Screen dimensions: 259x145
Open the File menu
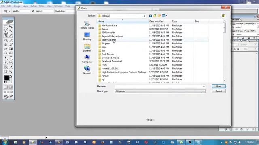[3, 6]
